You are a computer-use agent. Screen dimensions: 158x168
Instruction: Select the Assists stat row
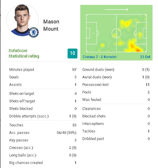(x=43, y=85)
